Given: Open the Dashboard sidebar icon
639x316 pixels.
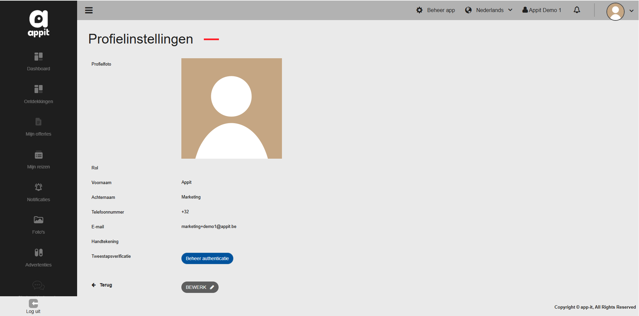Looking at the screenshot, I should [39, 57].
